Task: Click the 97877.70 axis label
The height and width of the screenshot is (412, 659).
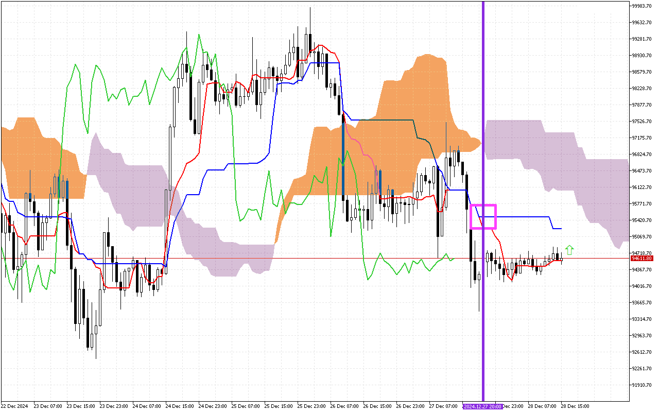Action: 641,105
